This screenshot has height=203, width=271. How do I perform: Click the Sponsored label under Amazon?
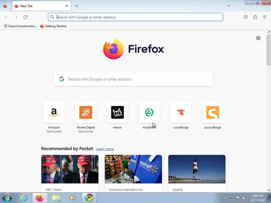pos(54,131)
